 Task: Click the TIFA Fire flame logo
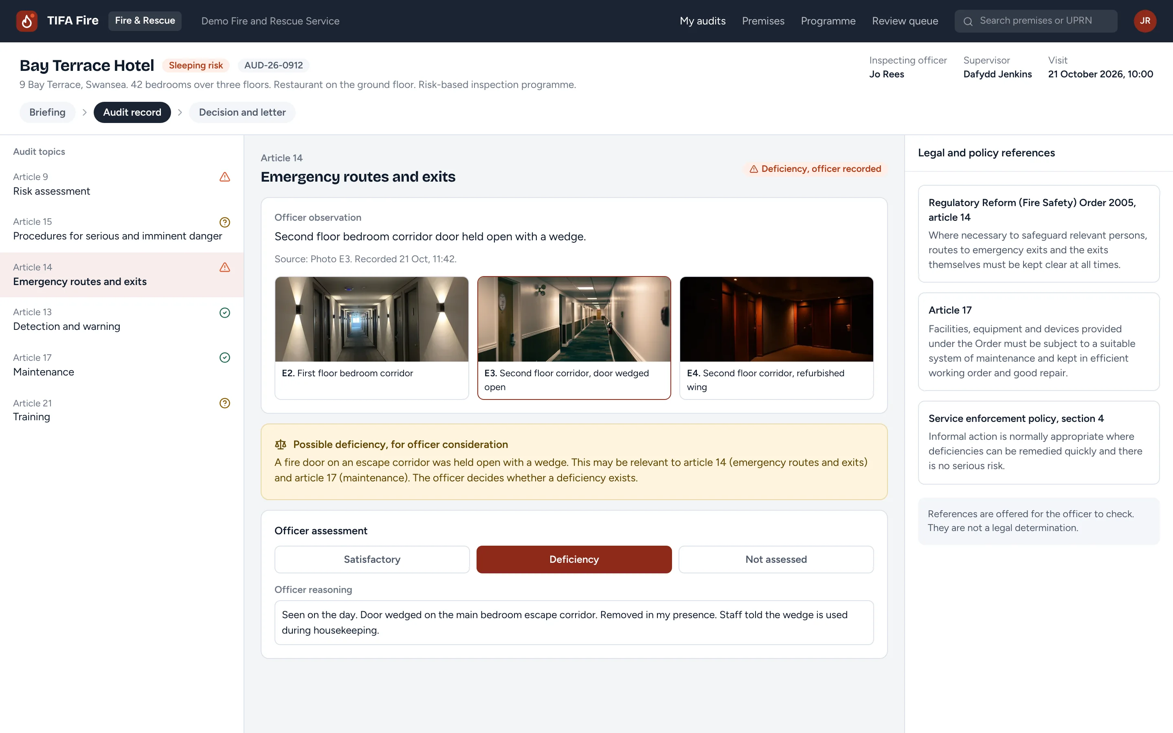click(26, 21)
